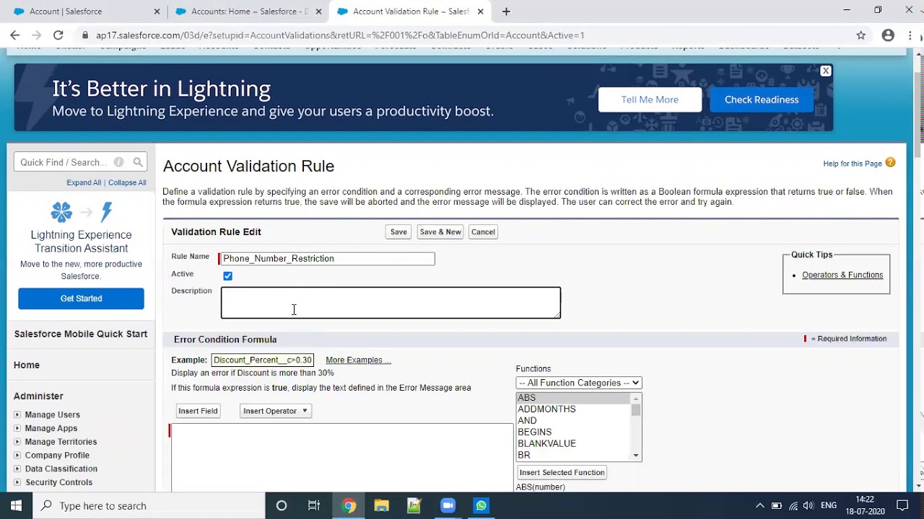The width and height of the screenshot is (924, 519).
Task: Cancel the validation rule edit
Action: pyautogui.click(x=483, y=232)
